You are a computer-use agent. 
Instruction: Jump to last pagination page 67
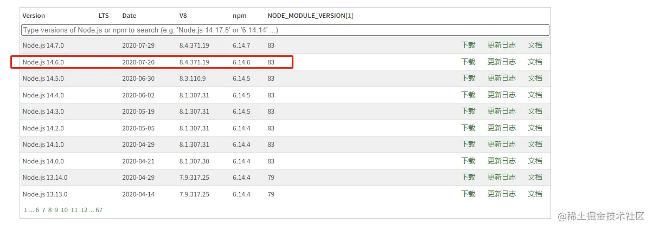[99, 210]
